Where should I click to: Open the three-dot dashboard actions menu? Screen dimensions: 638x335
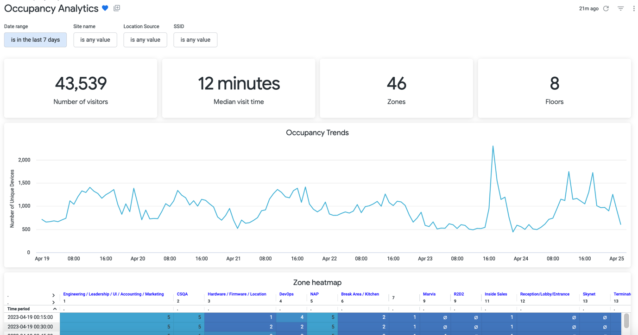[634, 8]
